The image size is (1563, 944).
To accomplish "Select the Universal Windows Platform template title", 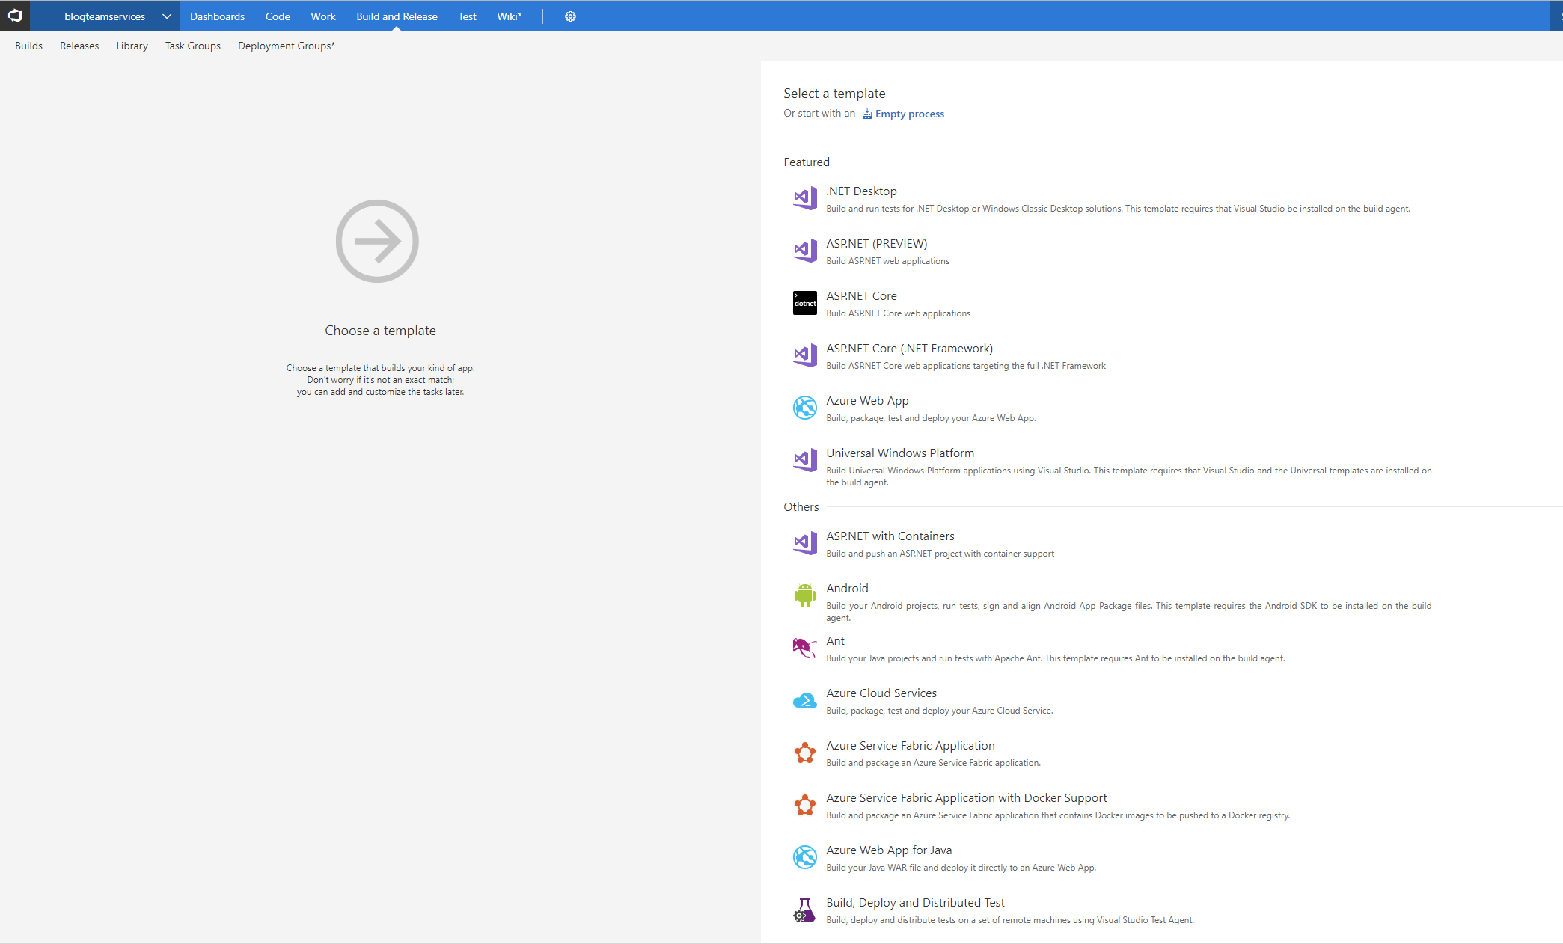I will click(900, 453).
